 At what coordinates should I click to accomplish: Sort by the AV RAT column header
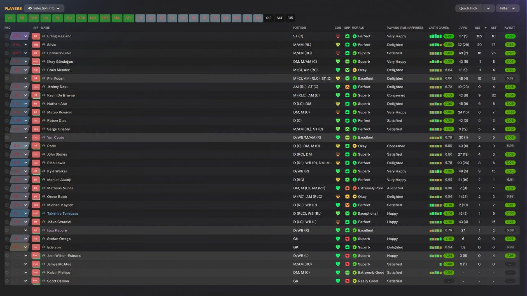(510, 28)
